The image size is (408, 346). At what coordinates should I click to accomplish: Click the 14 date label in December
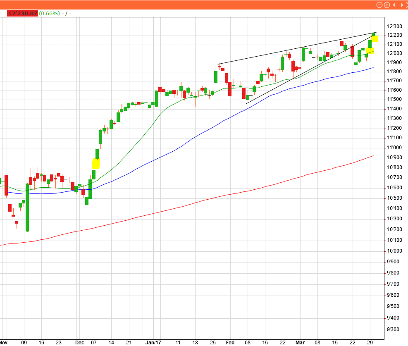[x=111, y=343]
